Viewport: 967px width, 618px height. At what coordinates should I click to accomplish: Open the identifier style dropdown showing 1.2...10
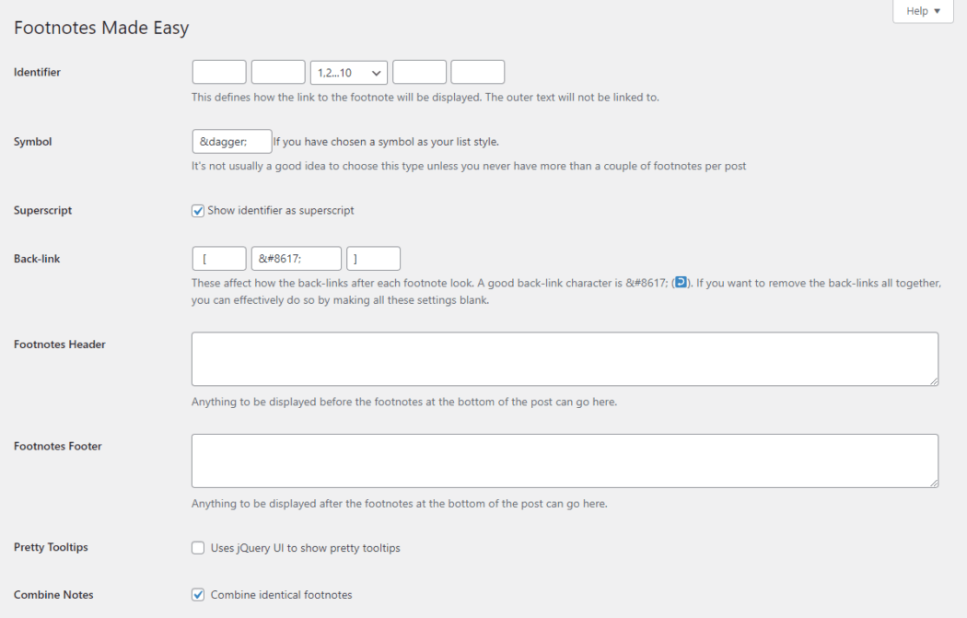coord(348,71)
